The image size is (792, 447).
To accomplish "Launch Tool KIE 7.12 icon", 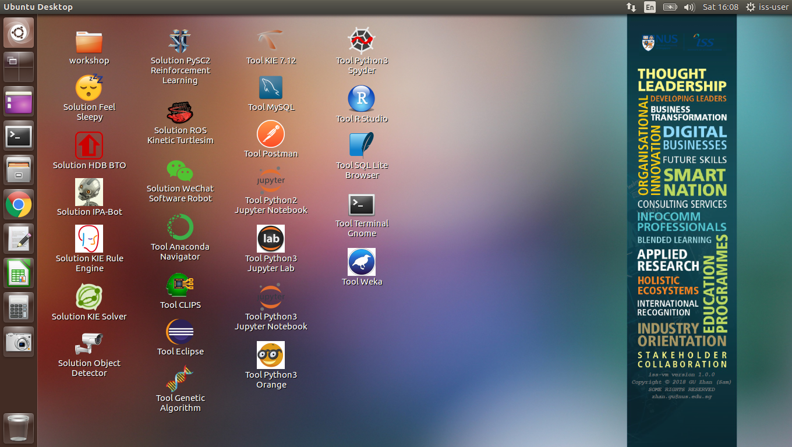I will pos(271,41).
